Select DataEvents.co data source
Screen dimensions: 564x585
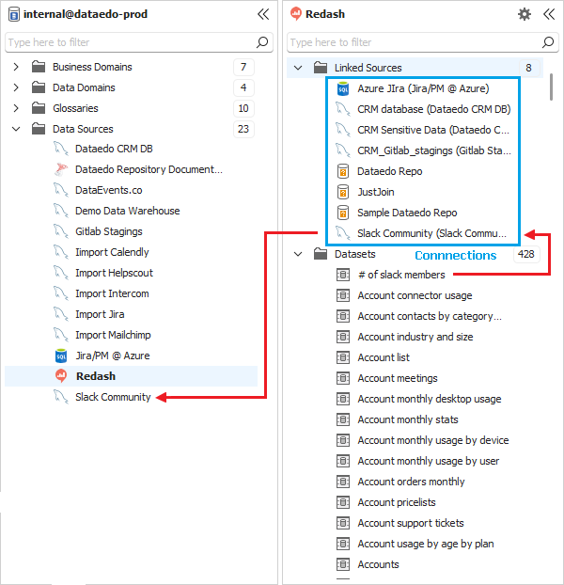(x=108, y=190)
